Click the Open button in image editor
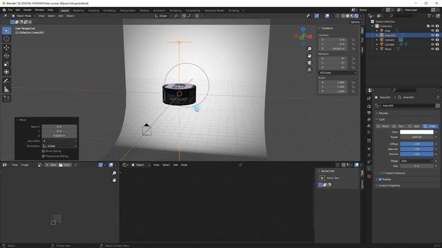The image size is (442, 248). 65,165
